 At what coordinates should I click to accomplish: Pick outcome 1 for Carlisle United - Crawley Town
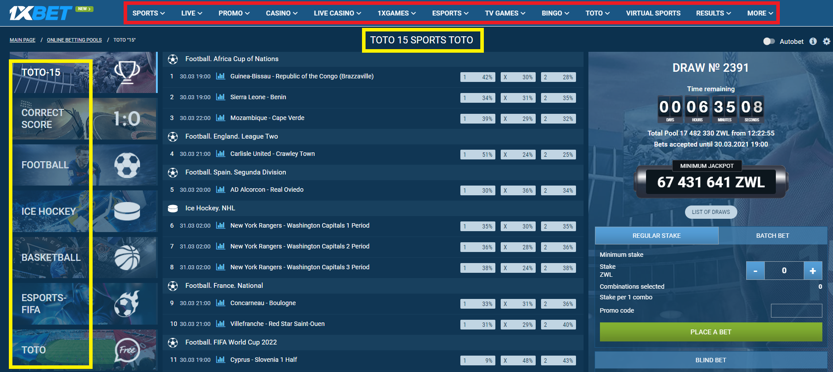pos(478,155)
